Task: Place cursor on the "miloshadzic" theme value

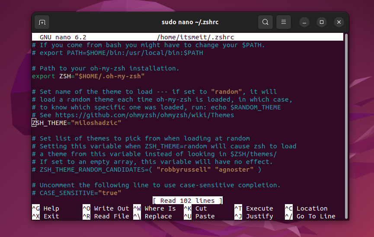Action: pos(96,123)
